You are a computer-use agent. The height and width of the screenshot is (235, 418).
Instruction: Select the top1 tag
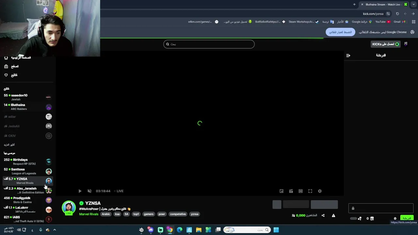tap(136, 214)
